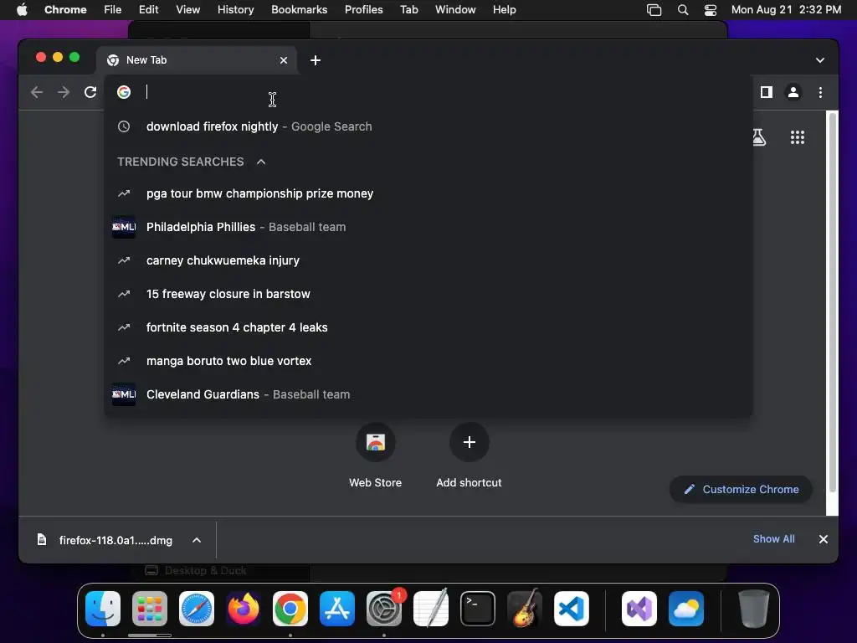Open Control Center in menu bar
857x643 pixels.
[x=710, y=9]
